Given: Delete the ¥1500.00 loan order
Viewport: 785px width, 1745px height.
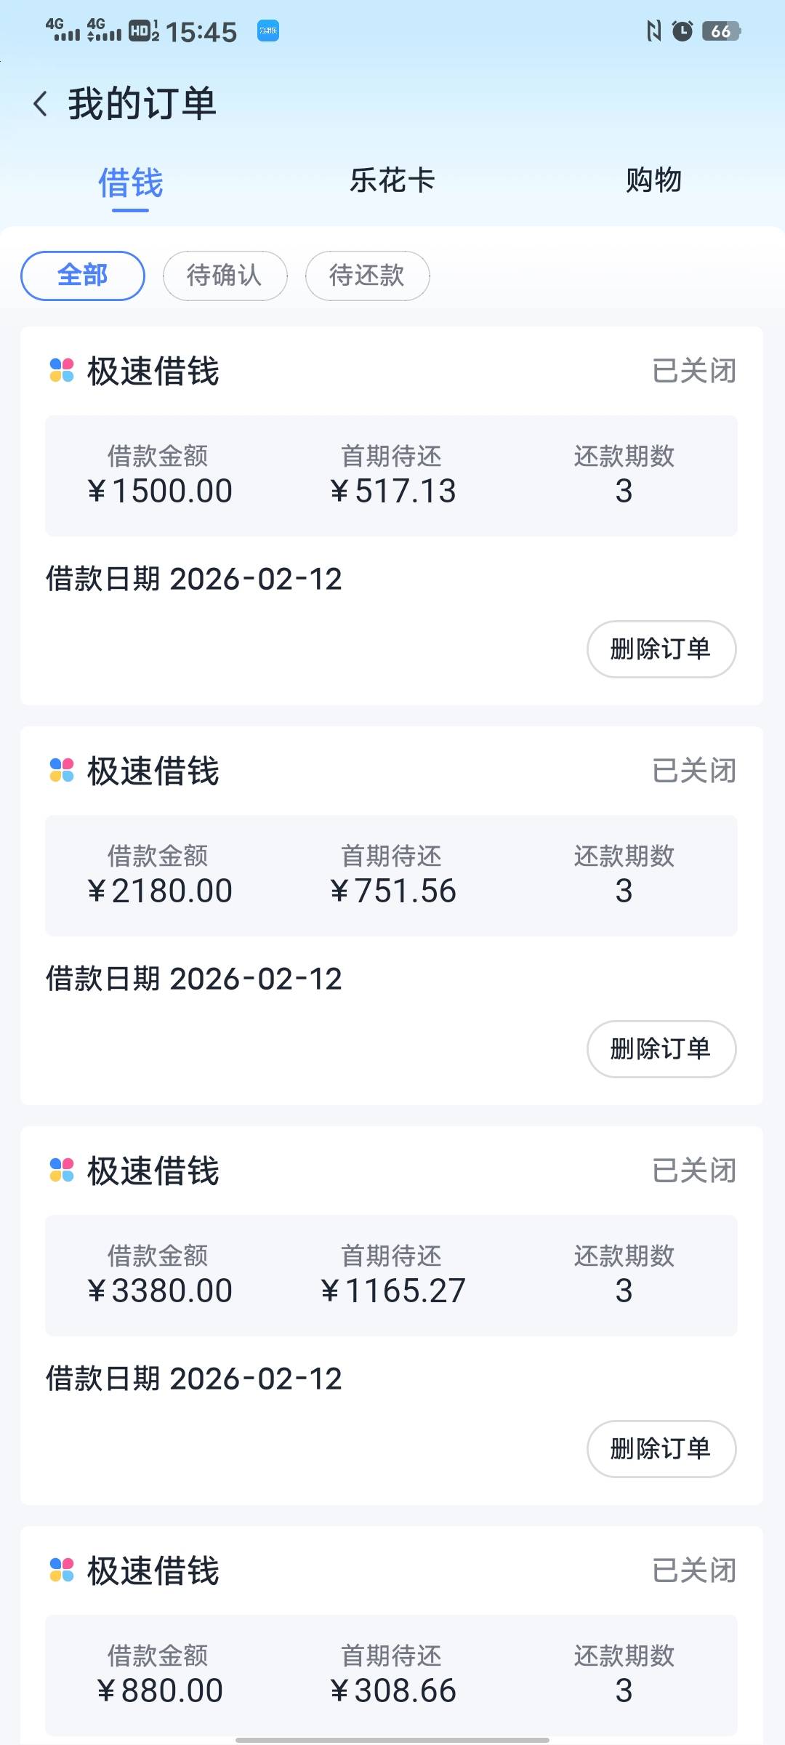Looking at the screenshot, I should tap(661, 649).
